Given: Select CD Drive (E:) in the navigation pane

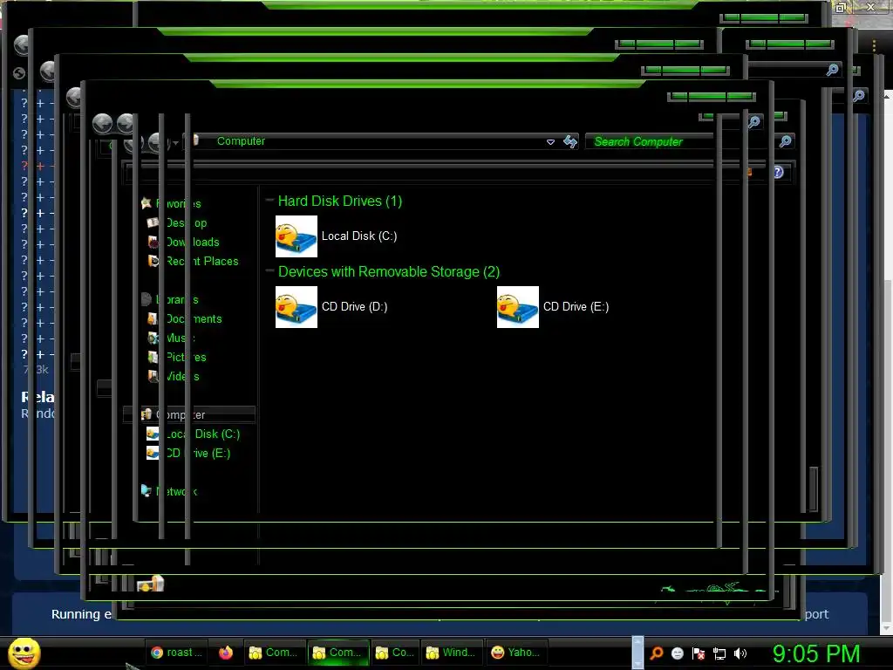Looking at the screenshot, I should (x=188, y=453).
